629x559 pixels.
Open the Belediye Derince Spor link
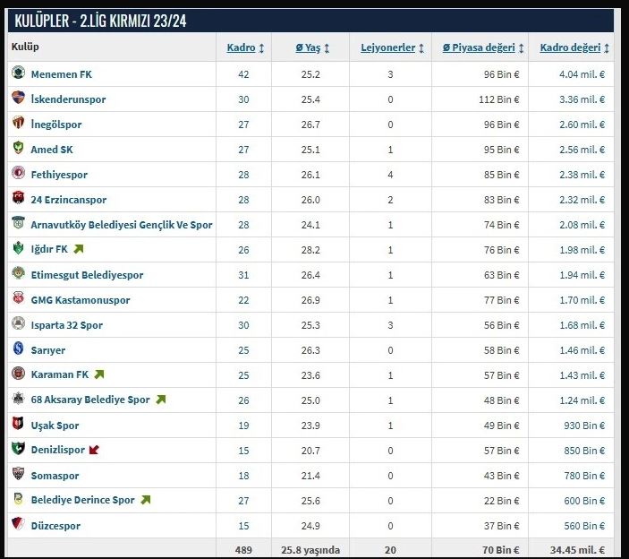click(x=82, y=500)
